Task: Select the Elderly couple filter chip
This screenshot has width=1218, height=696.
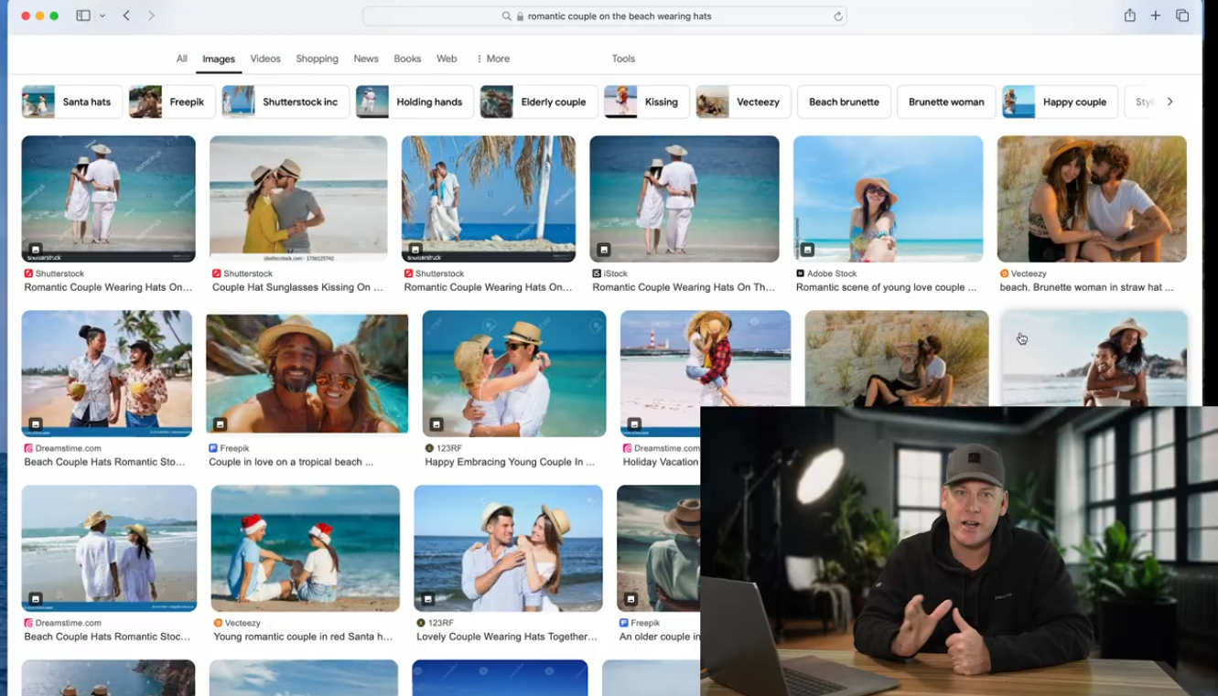Action: (x=539, y=102)
